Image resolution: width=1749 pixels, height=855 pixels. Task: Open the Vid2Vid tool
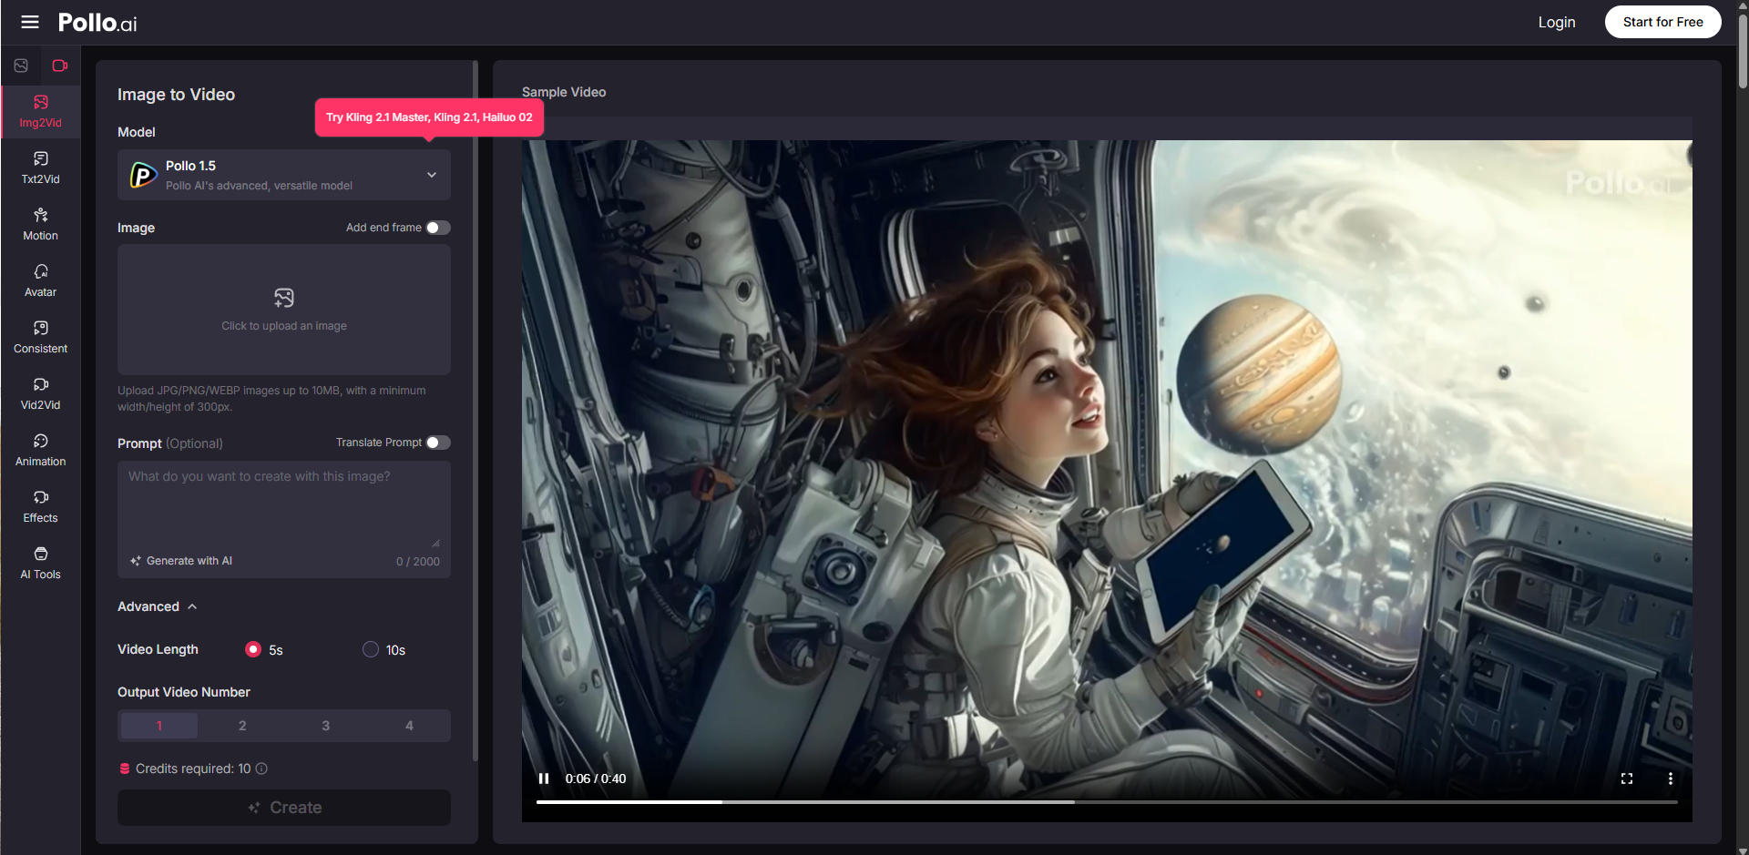(x=40, y=393)
